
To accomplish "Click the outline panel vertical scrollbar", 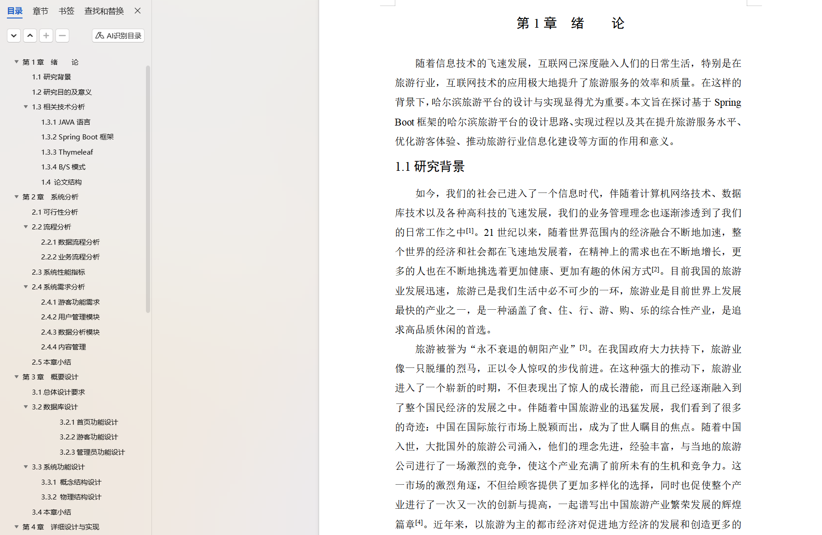I will pos(148,189).
